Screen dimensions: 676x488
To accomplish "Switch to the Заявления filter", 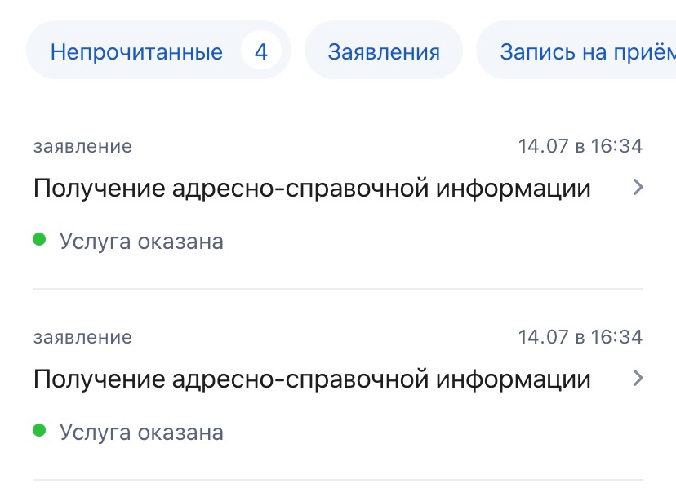I will (384, 53).
